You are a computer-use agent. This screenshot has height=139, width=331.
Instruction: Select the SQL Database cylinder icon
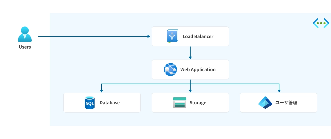[90, 103]
